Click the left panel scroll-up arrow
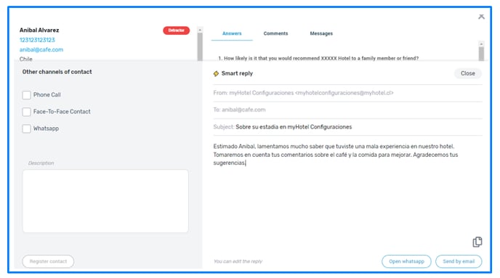 [200, 30]
